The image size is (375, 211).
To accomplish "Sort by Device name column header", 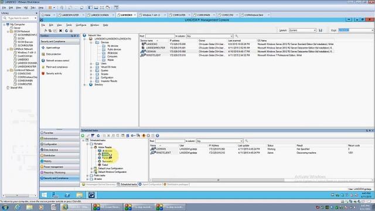I will [x=146, y=40].
